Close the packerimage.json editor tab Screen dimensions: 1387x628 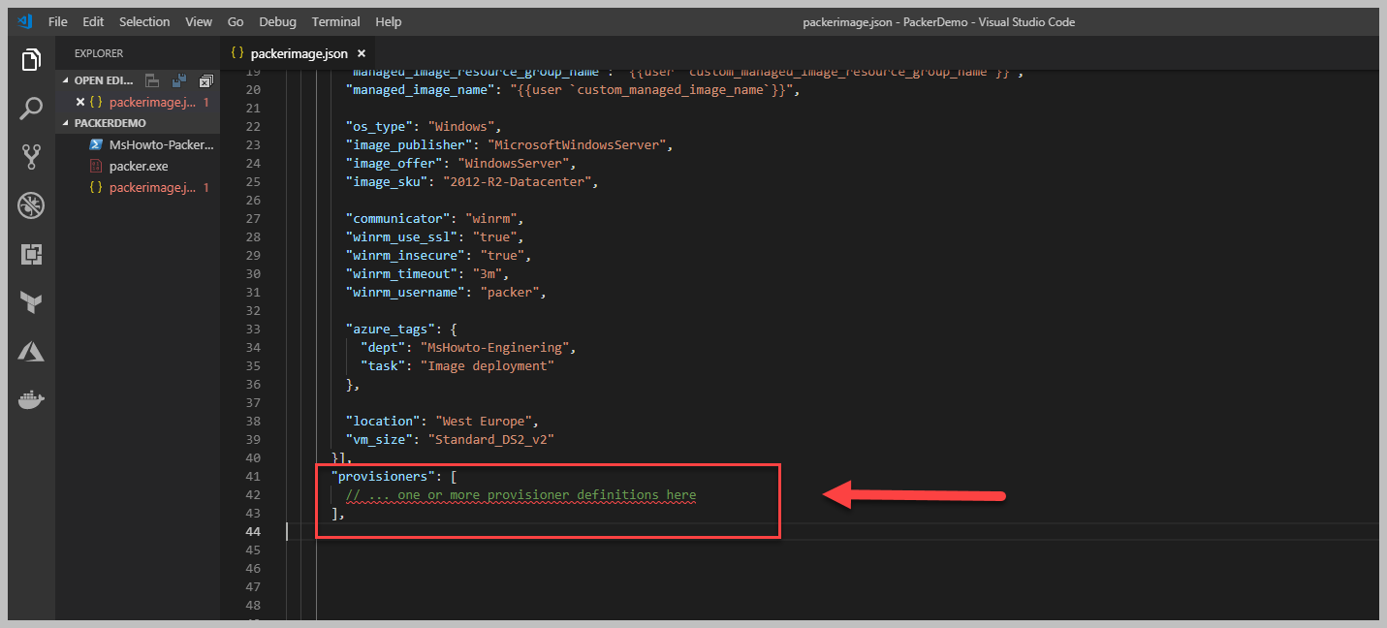362,53
